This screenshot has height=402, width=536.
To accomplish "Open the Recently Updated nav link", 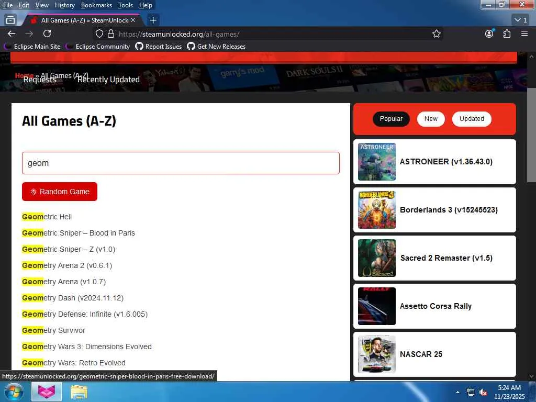I will [108, 80].
